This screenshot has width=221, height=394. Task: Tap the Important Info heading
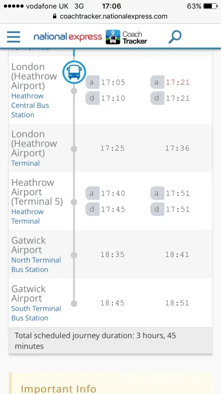click(59, 389)
